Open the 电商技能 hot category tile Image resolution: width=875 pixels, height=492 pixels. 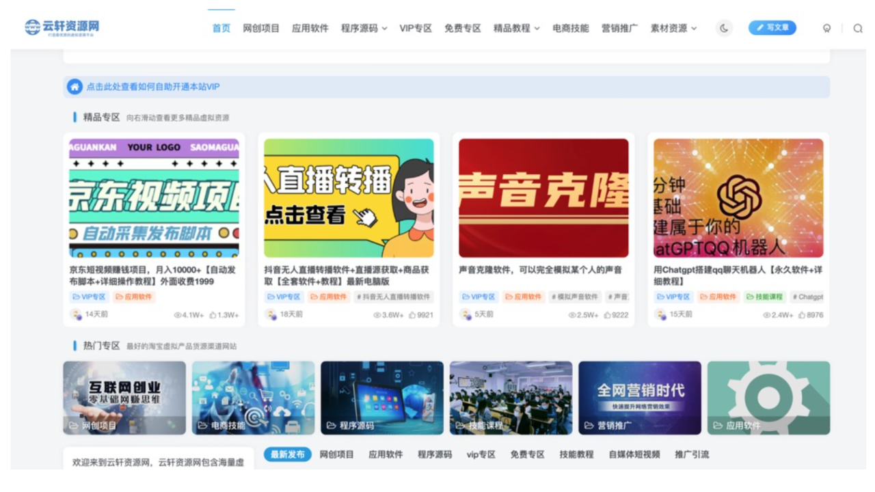coord(254,398)
